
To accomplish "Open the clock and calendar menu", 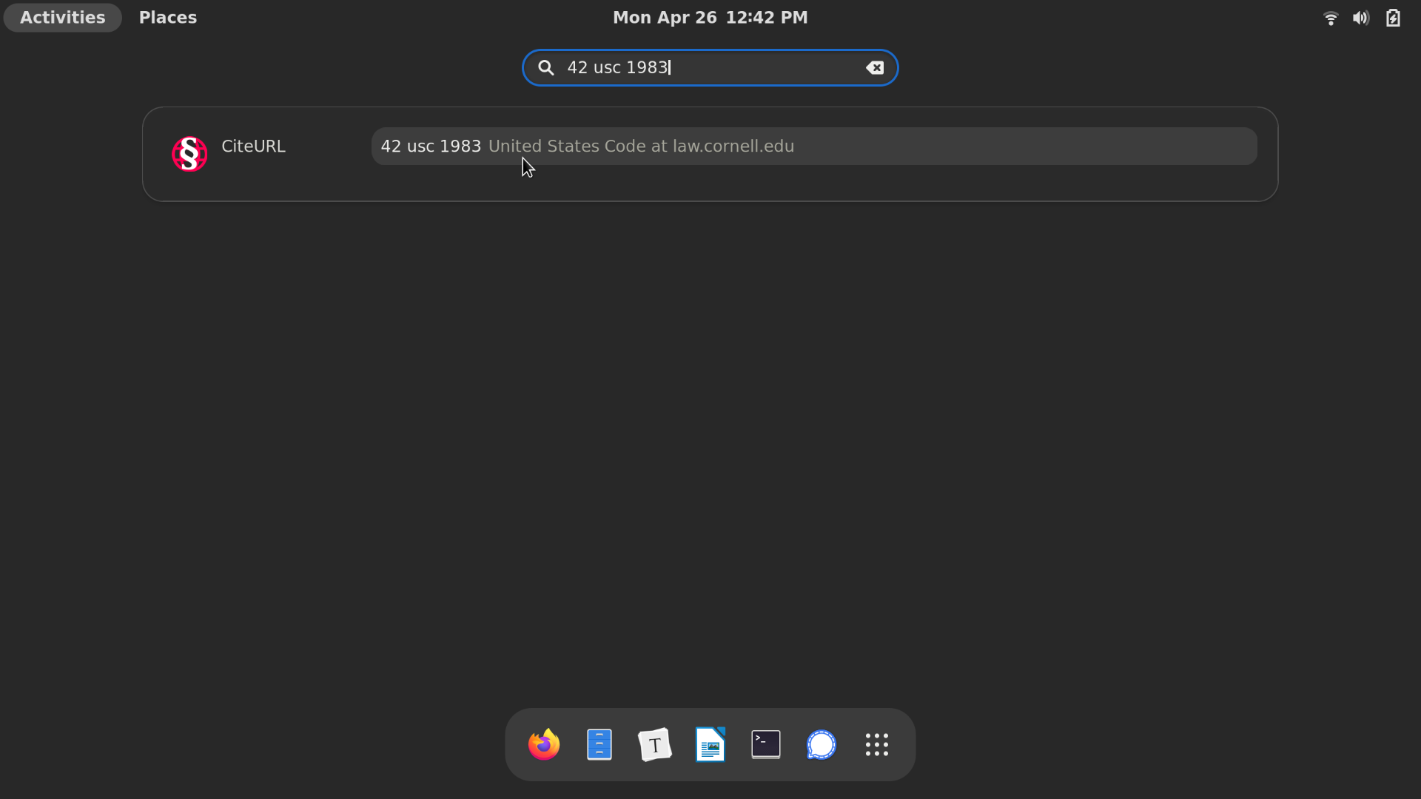I will click(x=710, y=18).
